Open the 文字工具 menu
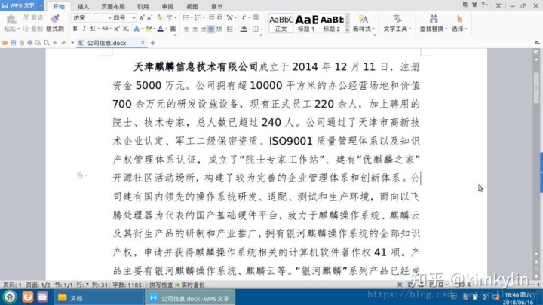Viewport: 543px width, 305px height. (x=397, y=23)
